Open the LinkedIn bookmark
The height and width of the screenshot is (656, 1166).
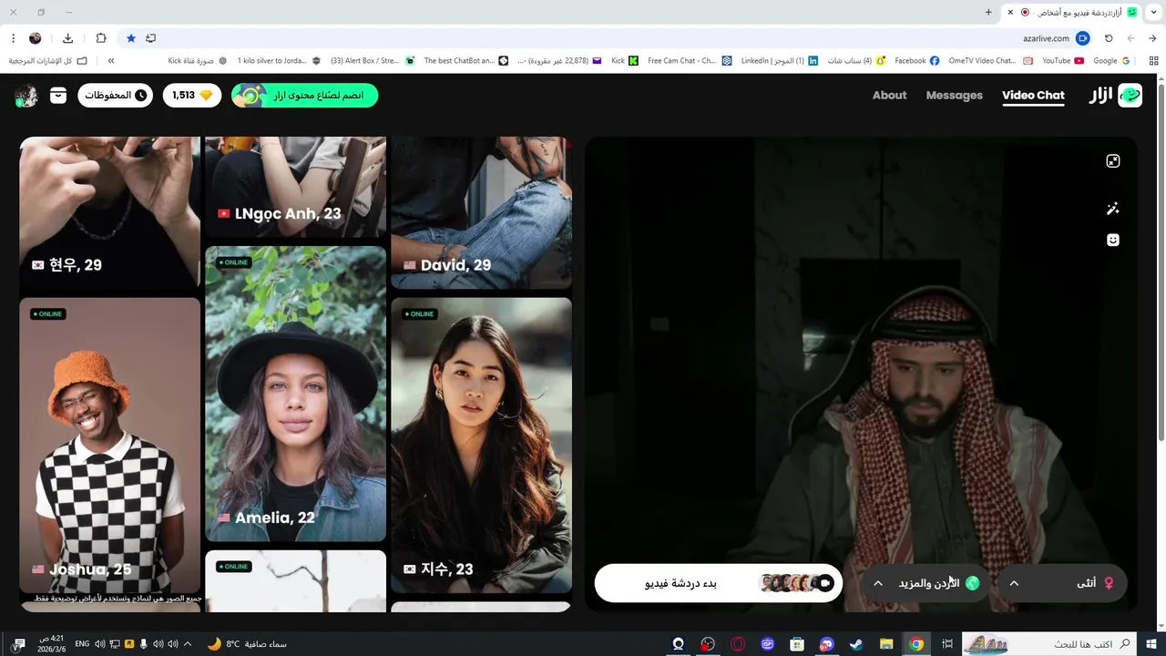[780, 60]
